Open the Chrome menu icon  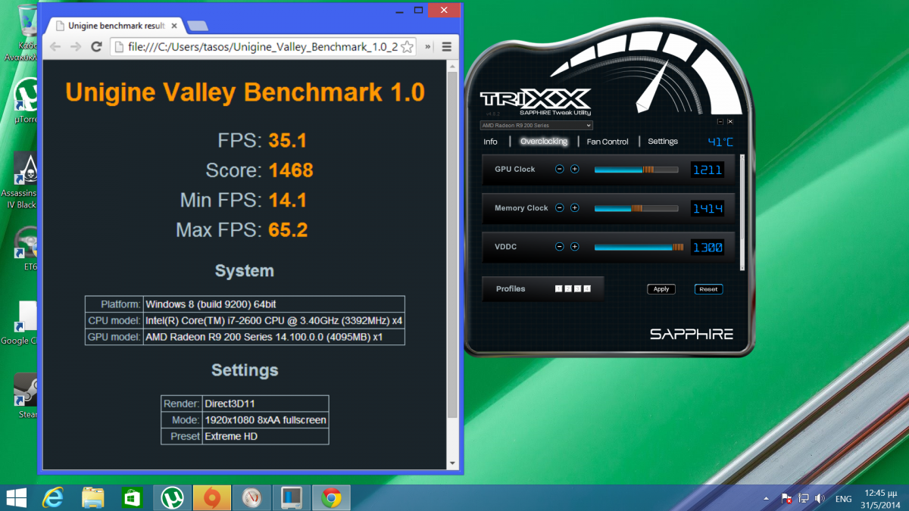click(447, 47)
